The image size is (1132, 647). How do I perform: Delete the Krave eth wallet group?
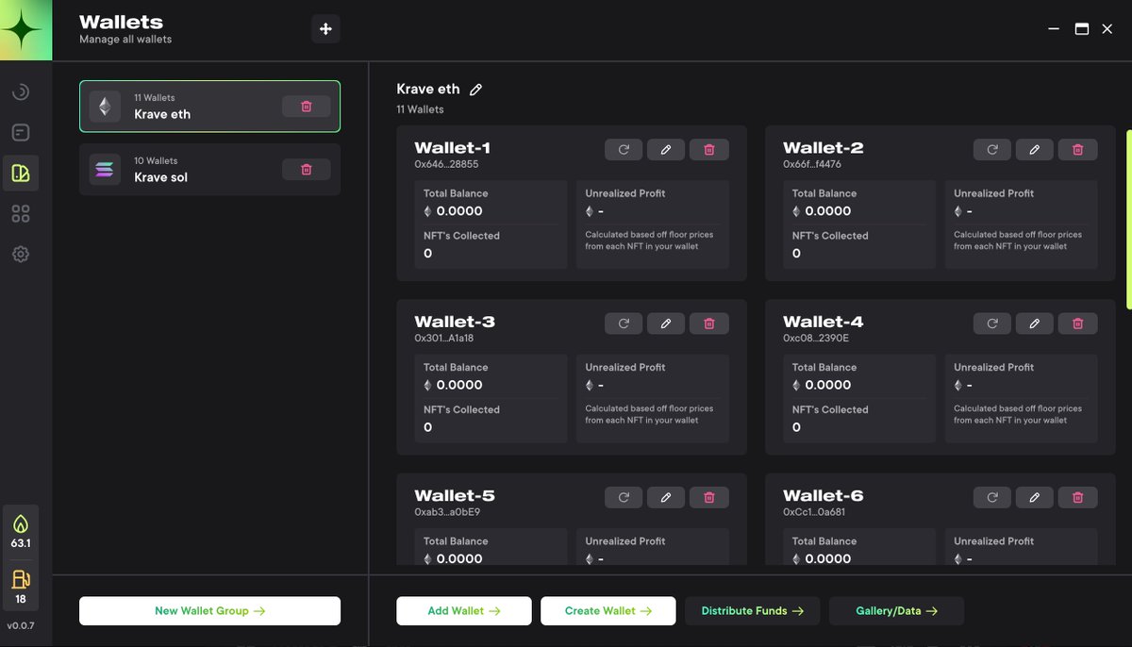coord(307,107)
